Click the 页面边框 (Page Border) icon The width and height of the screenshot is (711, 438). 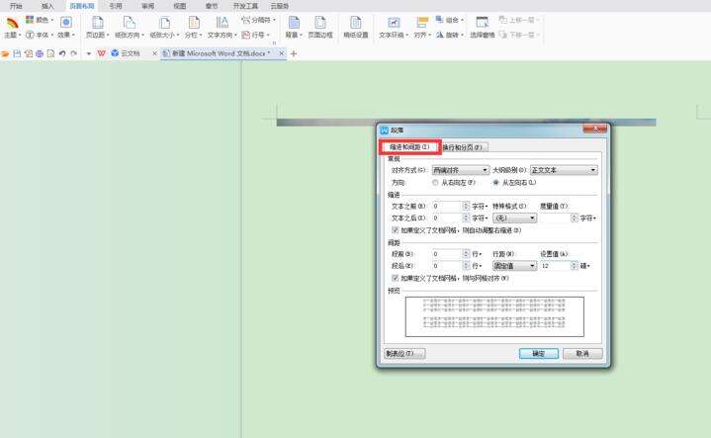(320, 23)
